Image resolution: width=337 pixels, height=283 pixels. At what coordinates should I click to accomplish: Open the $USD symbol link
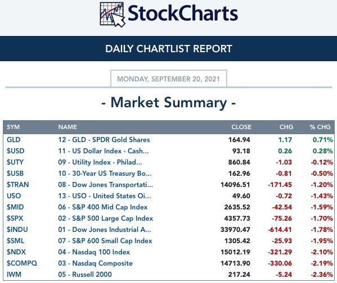[x=16, y=151]
